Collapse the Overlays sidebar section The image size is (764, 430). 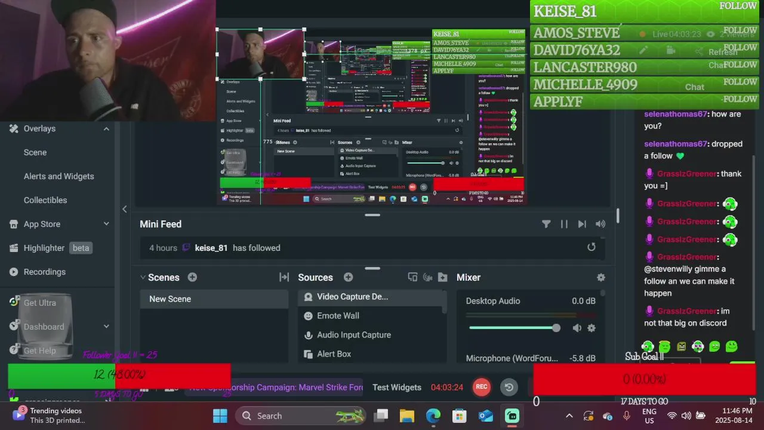(106, 128)
